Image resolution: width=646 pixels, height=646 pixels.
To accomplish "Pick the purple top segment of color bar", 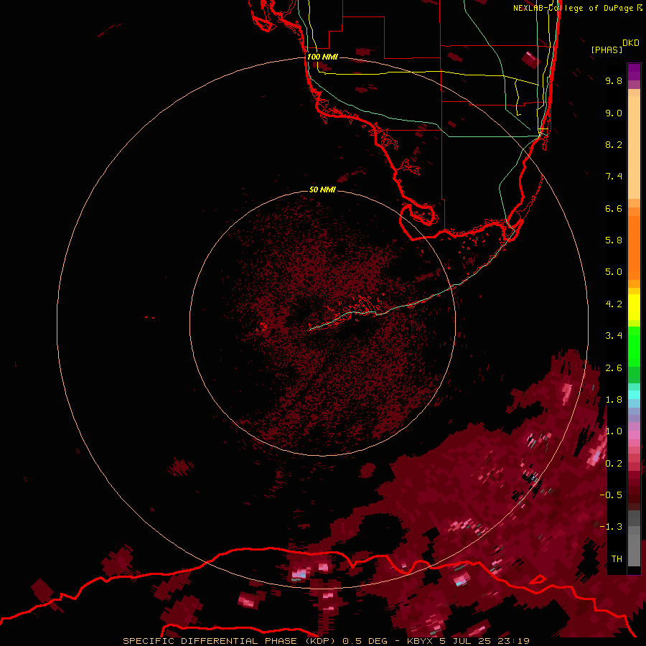I will coord(634,71).
